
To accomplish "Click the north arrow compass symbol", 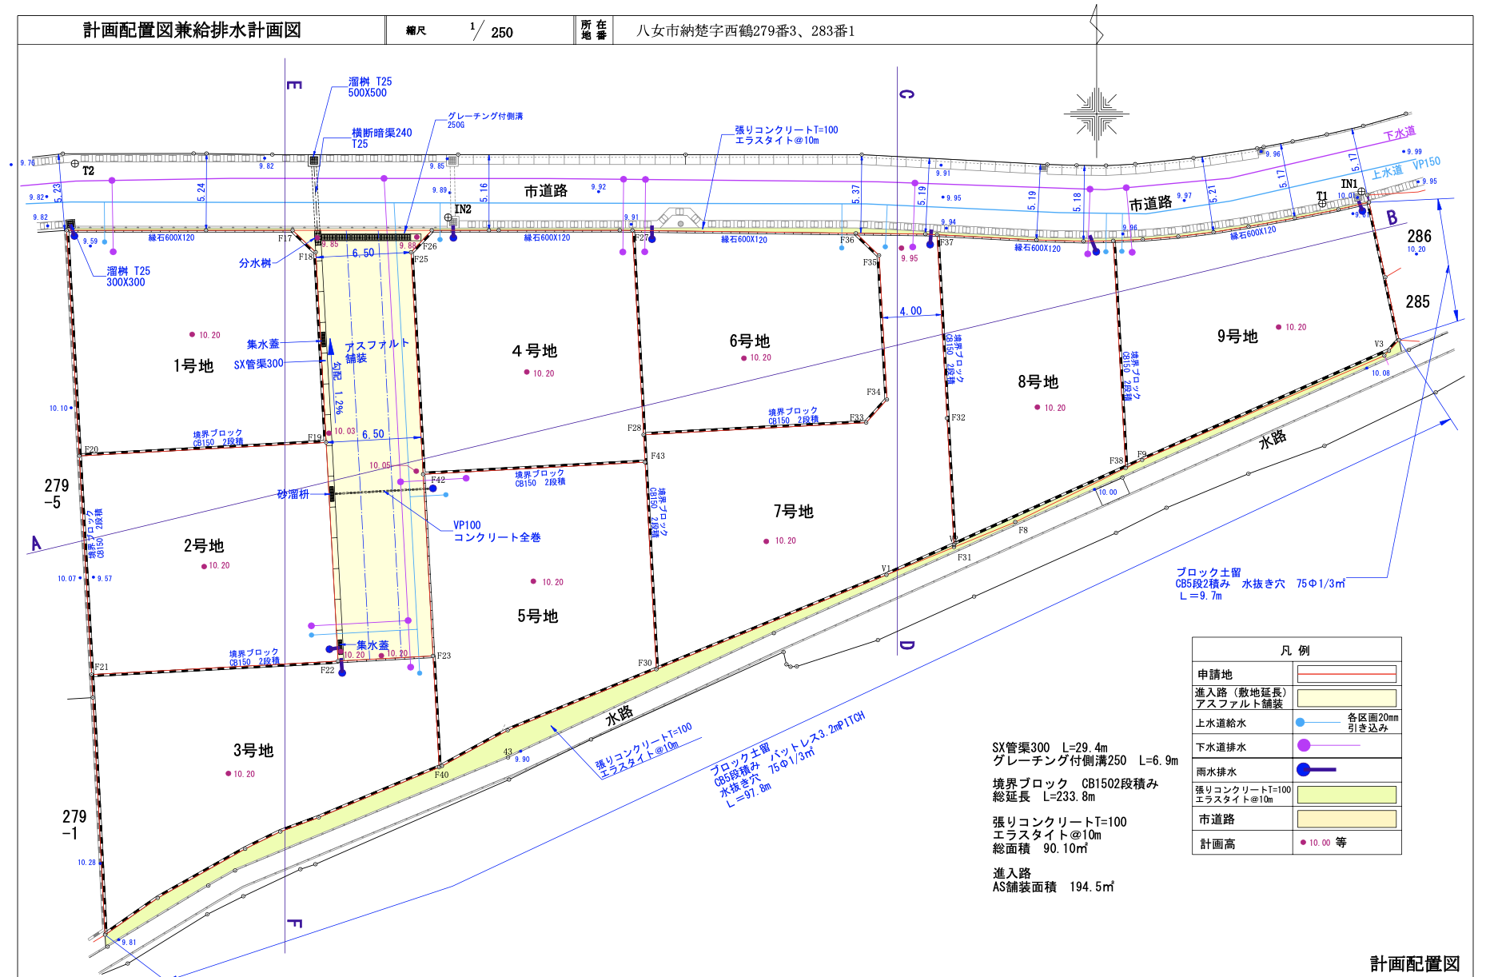I will (1096, 114).
